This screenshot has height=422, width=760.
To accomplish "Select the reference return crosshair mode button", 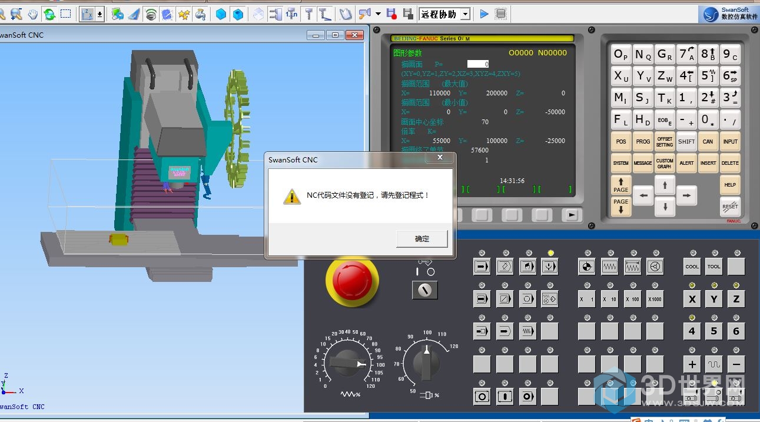I will pos(586,267).
